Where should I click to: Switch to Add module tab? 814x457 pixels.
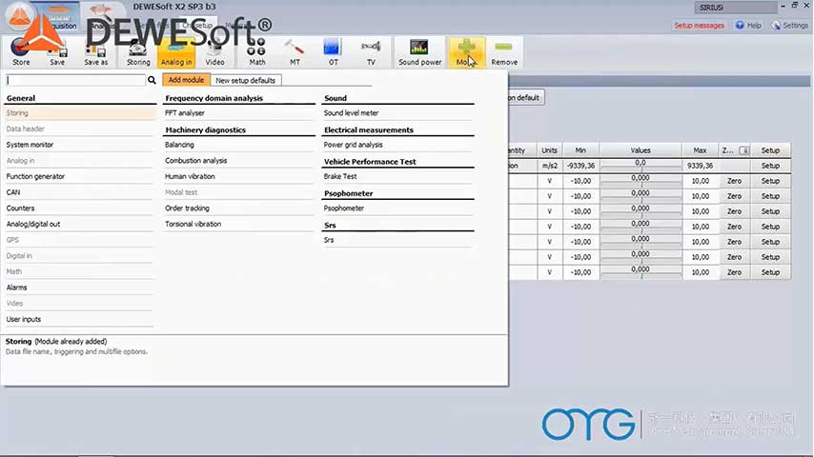[x=186, y=80]
